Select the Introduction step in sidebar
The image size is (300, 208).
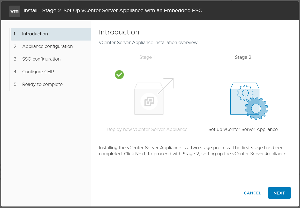51,34
